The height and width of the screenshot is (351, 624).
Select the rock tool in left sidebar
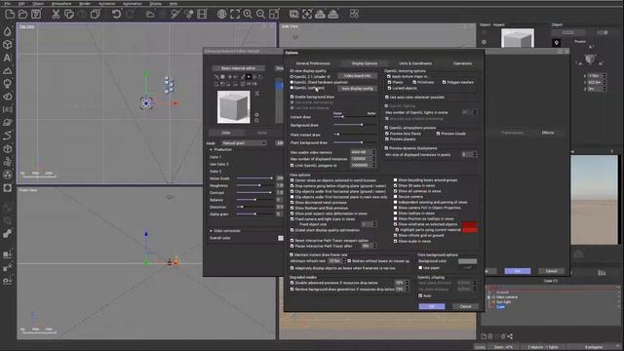(x=7, y=97)
